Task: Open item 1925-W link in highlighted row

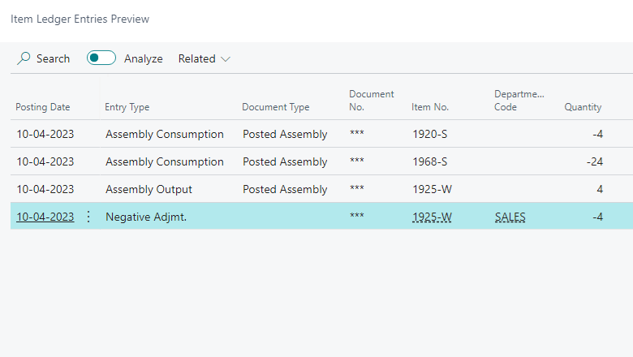Action: point(432,217)
